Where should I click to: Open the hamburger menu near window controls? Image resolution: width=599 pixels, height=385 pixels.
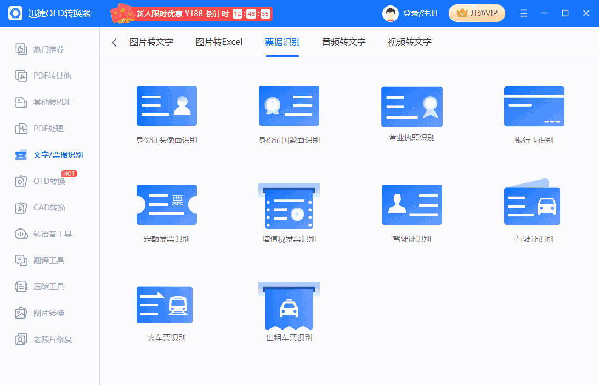[523, 13]
